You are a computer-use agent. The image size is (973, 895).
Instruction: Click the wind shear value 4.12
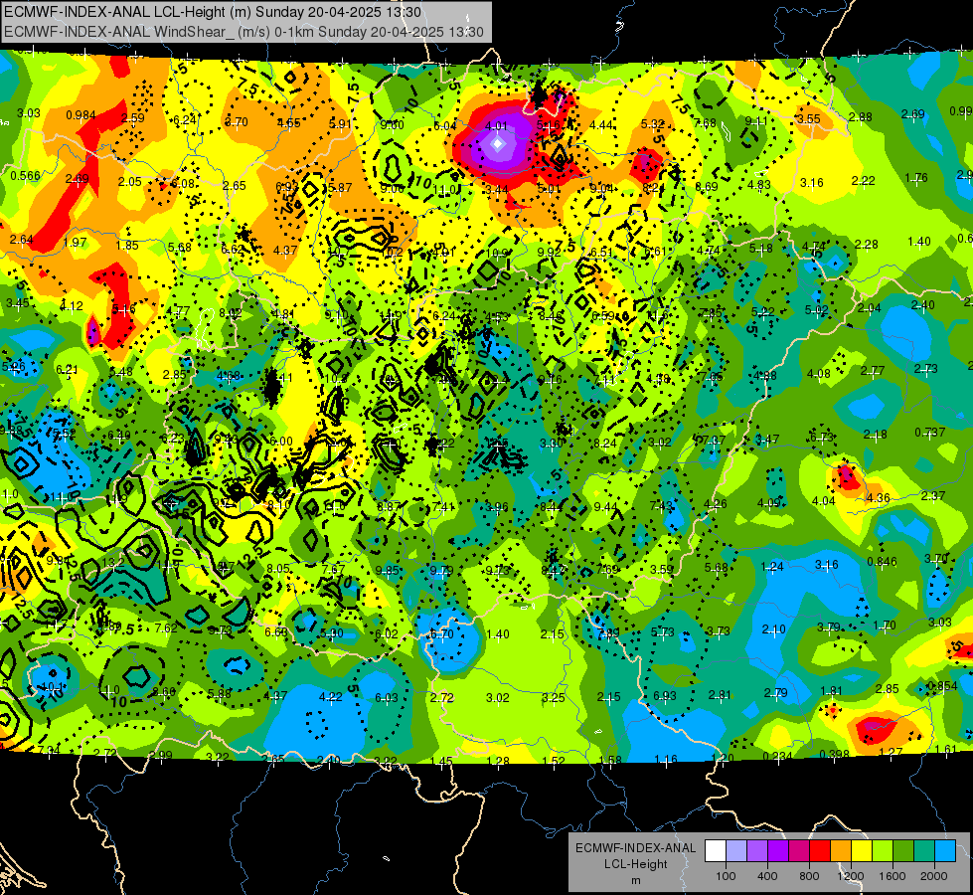[72, 305]
